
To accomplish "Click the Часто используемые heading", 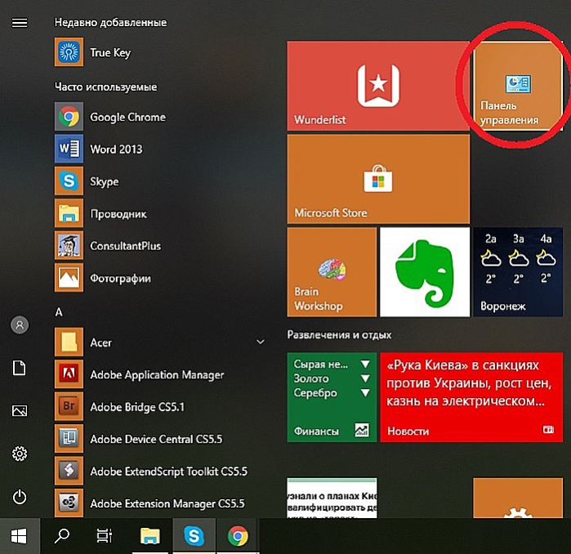I will coord(106,87).
